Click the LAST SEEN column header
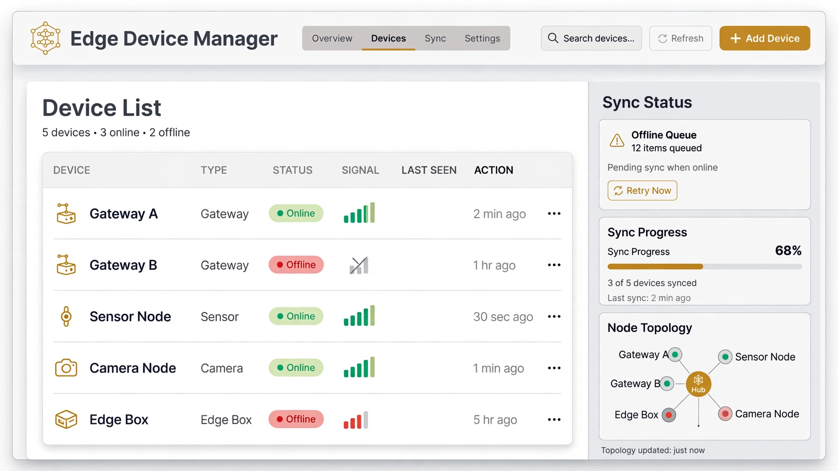This screenshot has width=838, height=471. pos(429,170)
